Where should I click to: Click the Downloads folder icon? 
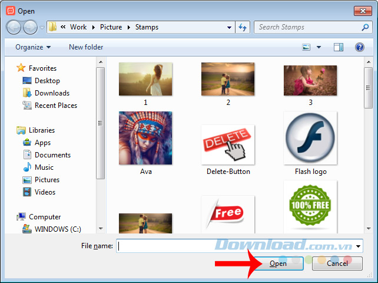[26, 93]
